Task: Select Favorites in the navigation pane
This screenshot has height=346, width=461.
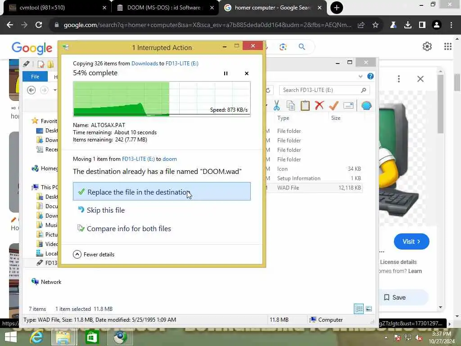Action: coord(45,121)
